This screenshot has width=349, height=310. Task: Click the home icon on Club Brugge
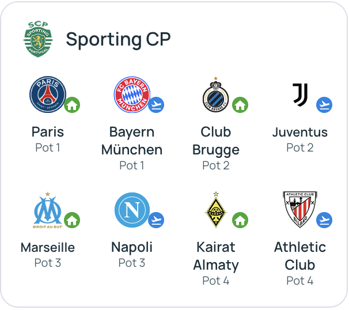(x=240, y=105)
